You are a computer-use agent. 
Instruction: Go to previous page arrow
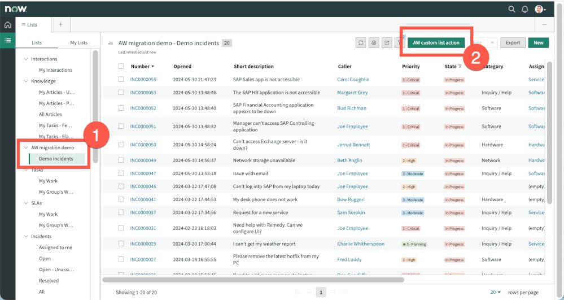pos(309,293)
